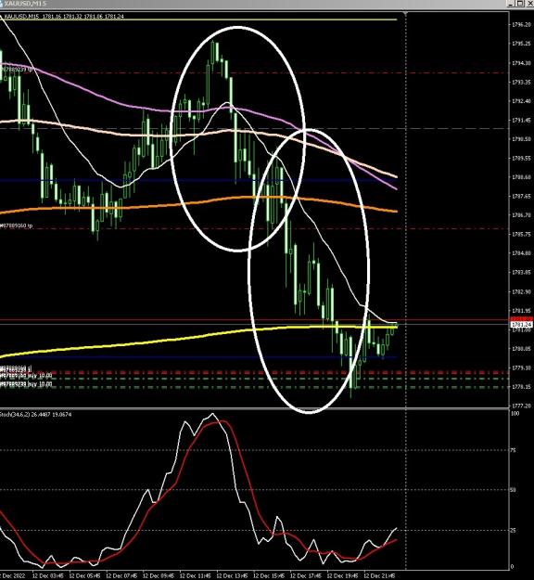534x580 pixels.
Task: Click the XAUUSD,M15 window title bar
Action: click(x=253, y=4)
